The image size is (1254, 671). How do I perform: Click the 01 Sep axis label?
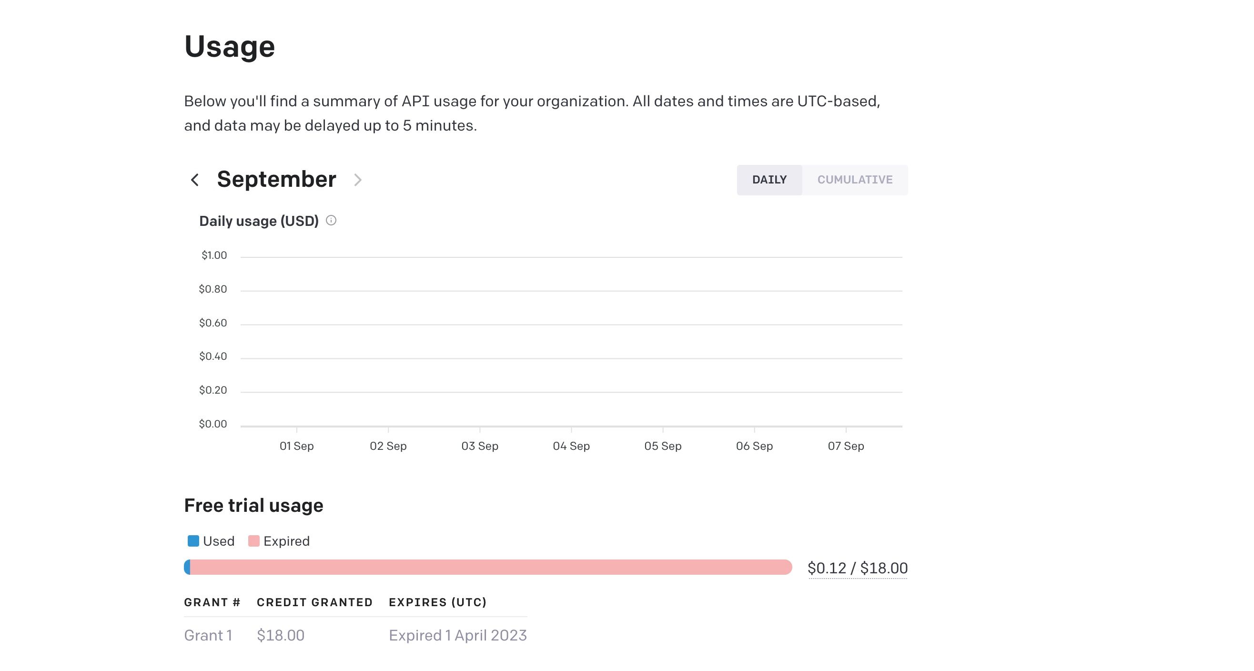[297, 446]
